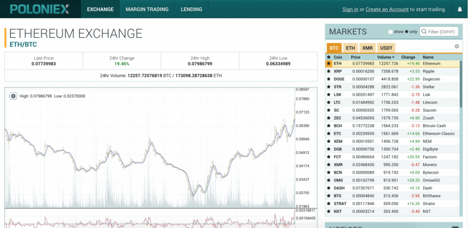Toggle the star for BTS row
Image resolution: width=468 pixels, height=228 pixels.
click(x=329, y=196)
